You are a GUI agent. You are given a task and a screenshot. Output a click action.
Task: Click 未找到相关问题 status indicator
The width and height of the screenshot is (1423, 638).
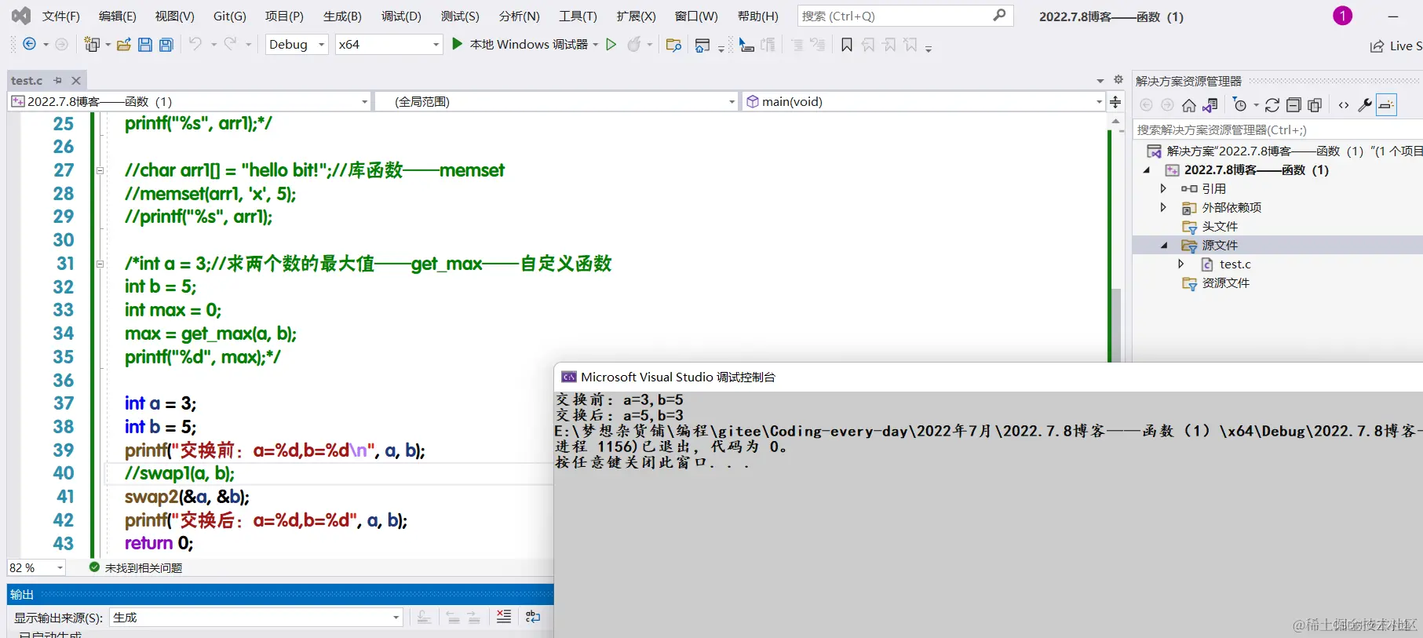(136, 567)
